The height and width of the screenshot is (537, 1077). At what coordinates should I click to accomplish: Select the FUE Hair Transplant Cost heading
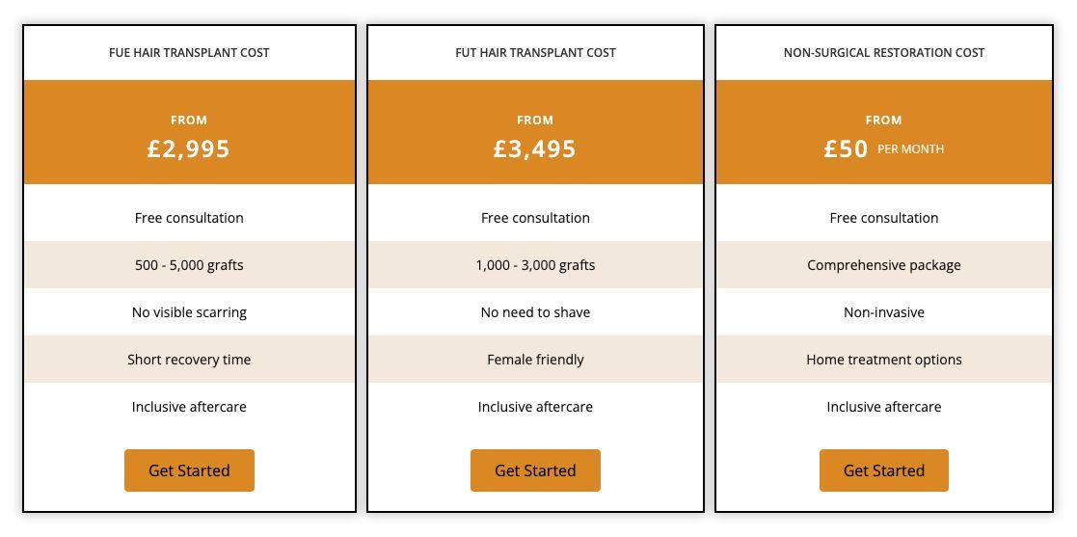click(189, 53)
